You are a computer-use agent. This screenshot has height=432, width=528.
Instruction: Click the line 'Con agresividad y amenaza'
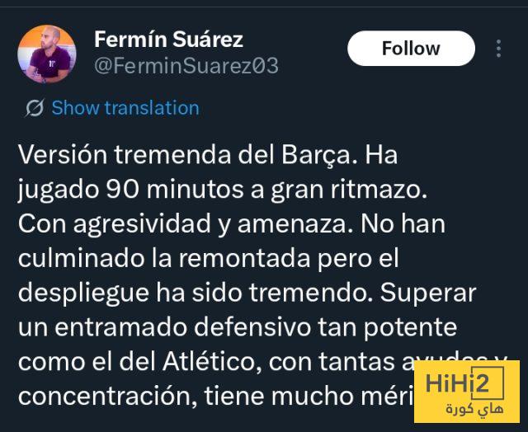(181, 224)
